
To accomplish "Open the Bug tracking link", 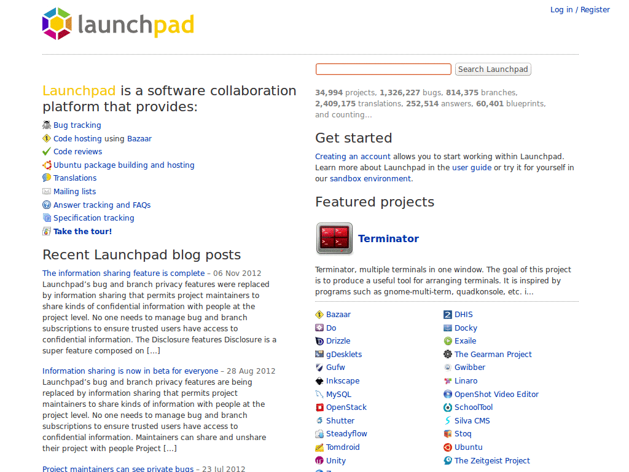I will pyautogui.click(x=77, y=125).
